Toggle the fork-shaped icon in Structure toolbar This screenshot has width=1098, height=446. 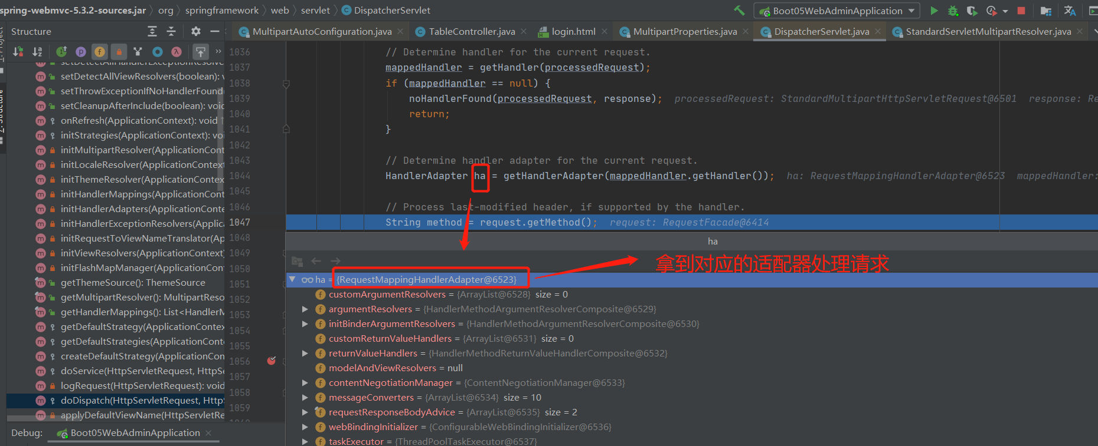click(x=138, y=52)
